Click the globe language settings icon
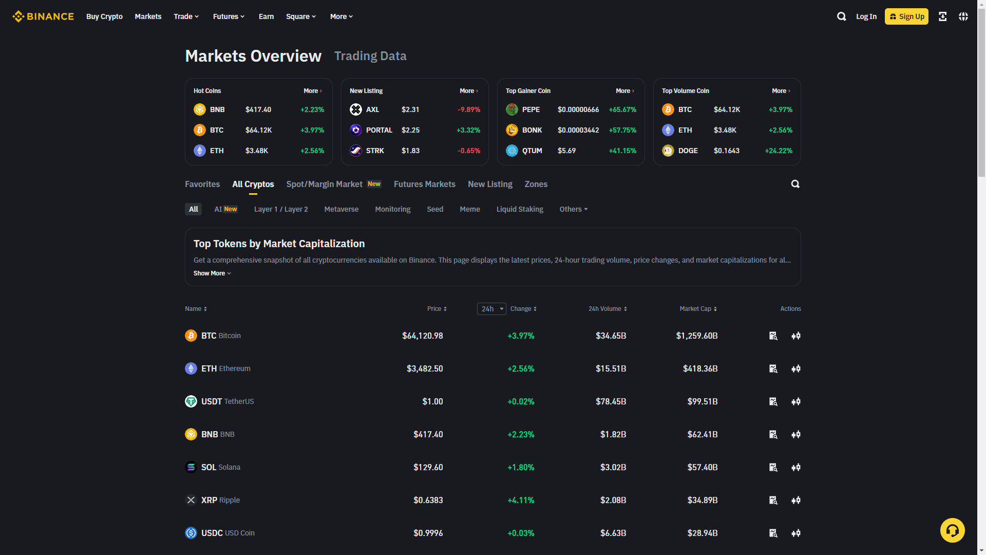 pos(963,16)
